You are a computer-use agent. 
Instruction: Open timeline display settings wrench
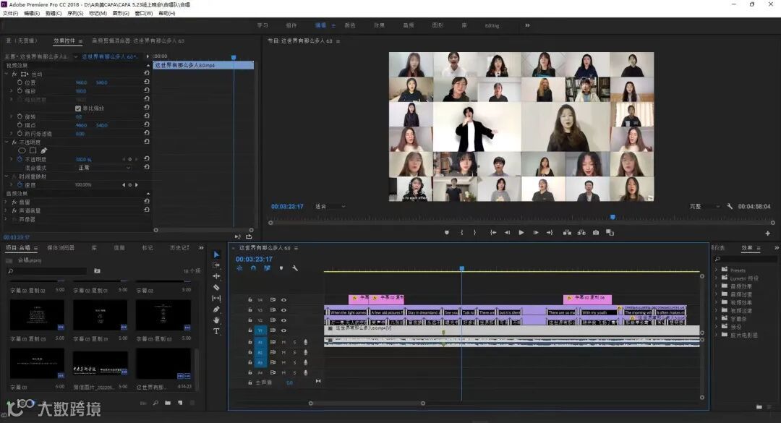pos(295,268)
